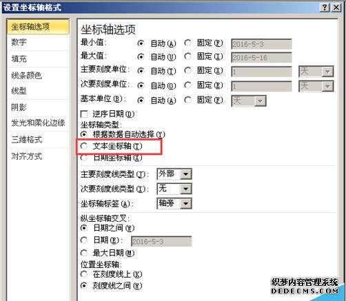The width and height of the screenshot is (346, 301).
Task: Expand the 主要刻度线类型 dropdown
Action: pos(185,174)
